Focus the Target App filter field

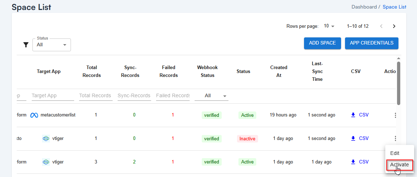[x=53, y=96]
